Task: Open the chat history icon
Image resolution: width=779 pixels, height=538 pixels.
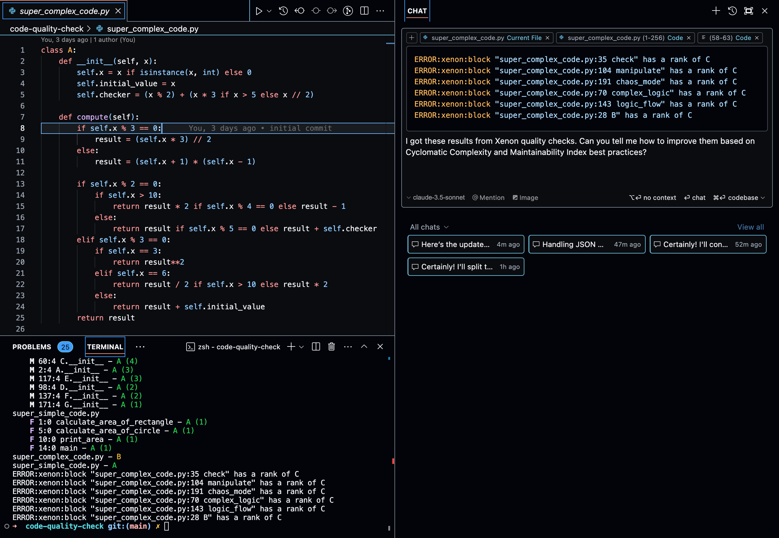Action: click(x=732, y=11)
